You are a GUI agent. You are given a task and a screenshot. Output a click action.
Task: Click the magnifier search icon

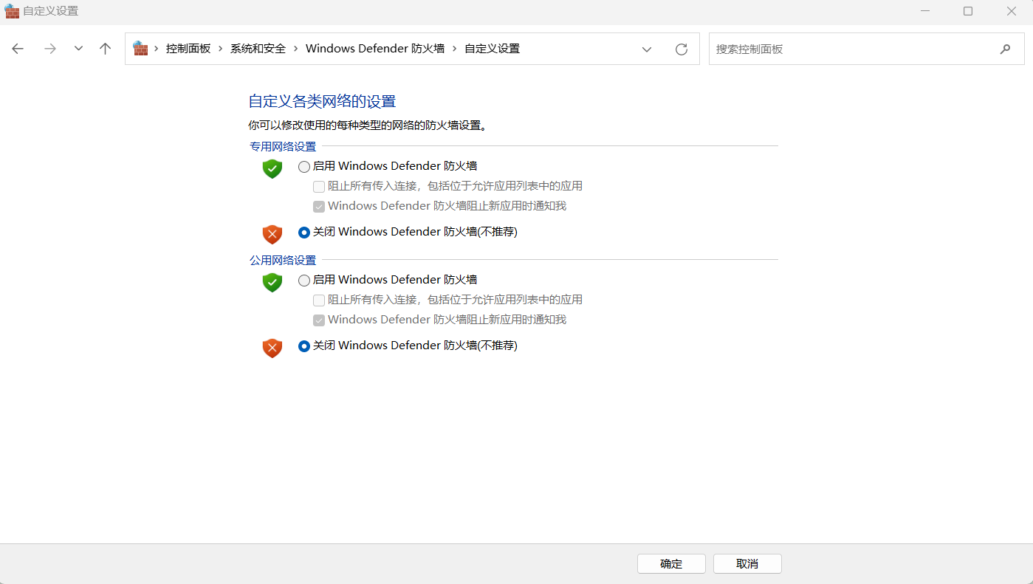(1005, 49)
